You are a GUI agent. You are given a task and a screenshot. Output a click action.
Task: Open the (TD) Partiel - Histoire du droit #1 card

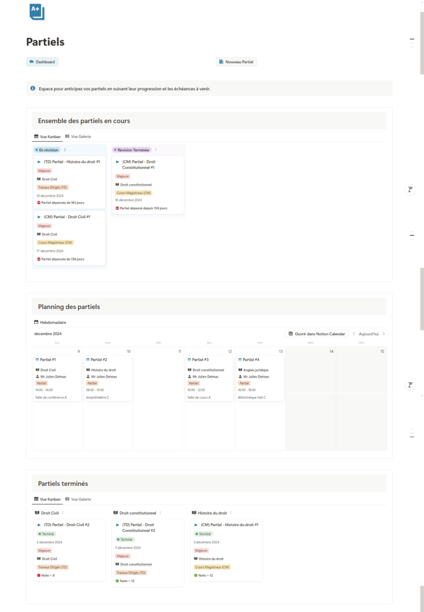tap(69, 183)
